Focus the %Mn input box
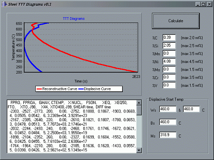 click(x=169, y=53)
